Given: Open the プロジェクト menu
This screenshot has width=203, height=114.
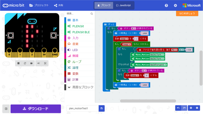Looking at the screenshot, I should click(x=39, y=5).
